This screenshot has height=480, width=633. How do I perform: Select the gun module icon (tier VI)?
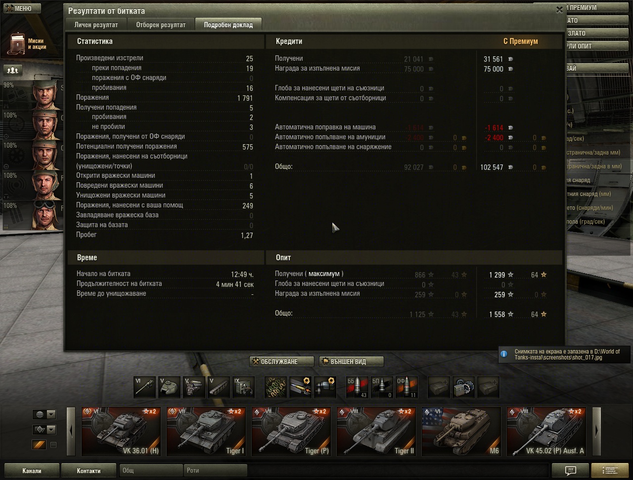click(144, 387)
